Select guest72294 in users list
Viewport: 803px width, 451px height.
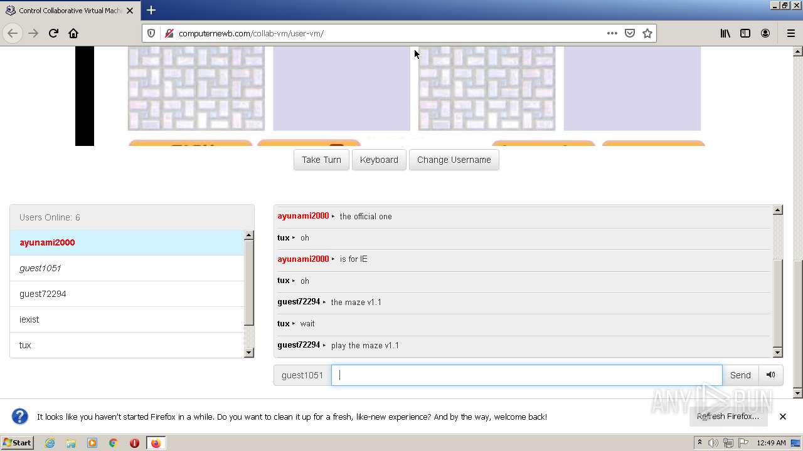point(127,294)
